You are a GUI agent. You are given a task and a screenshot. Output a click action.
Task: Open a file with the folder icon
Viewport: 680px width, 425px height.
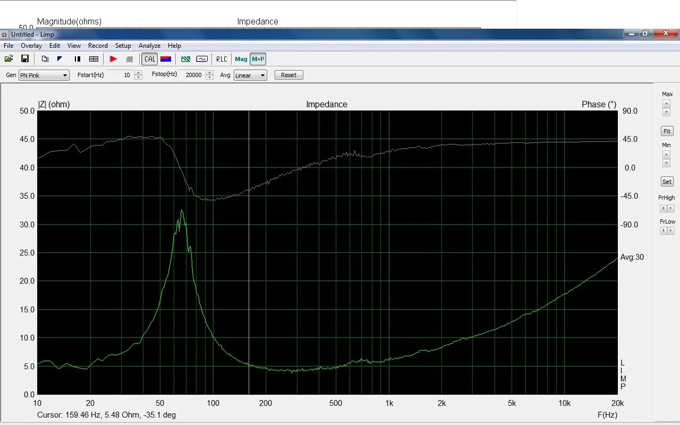point(9,59)
